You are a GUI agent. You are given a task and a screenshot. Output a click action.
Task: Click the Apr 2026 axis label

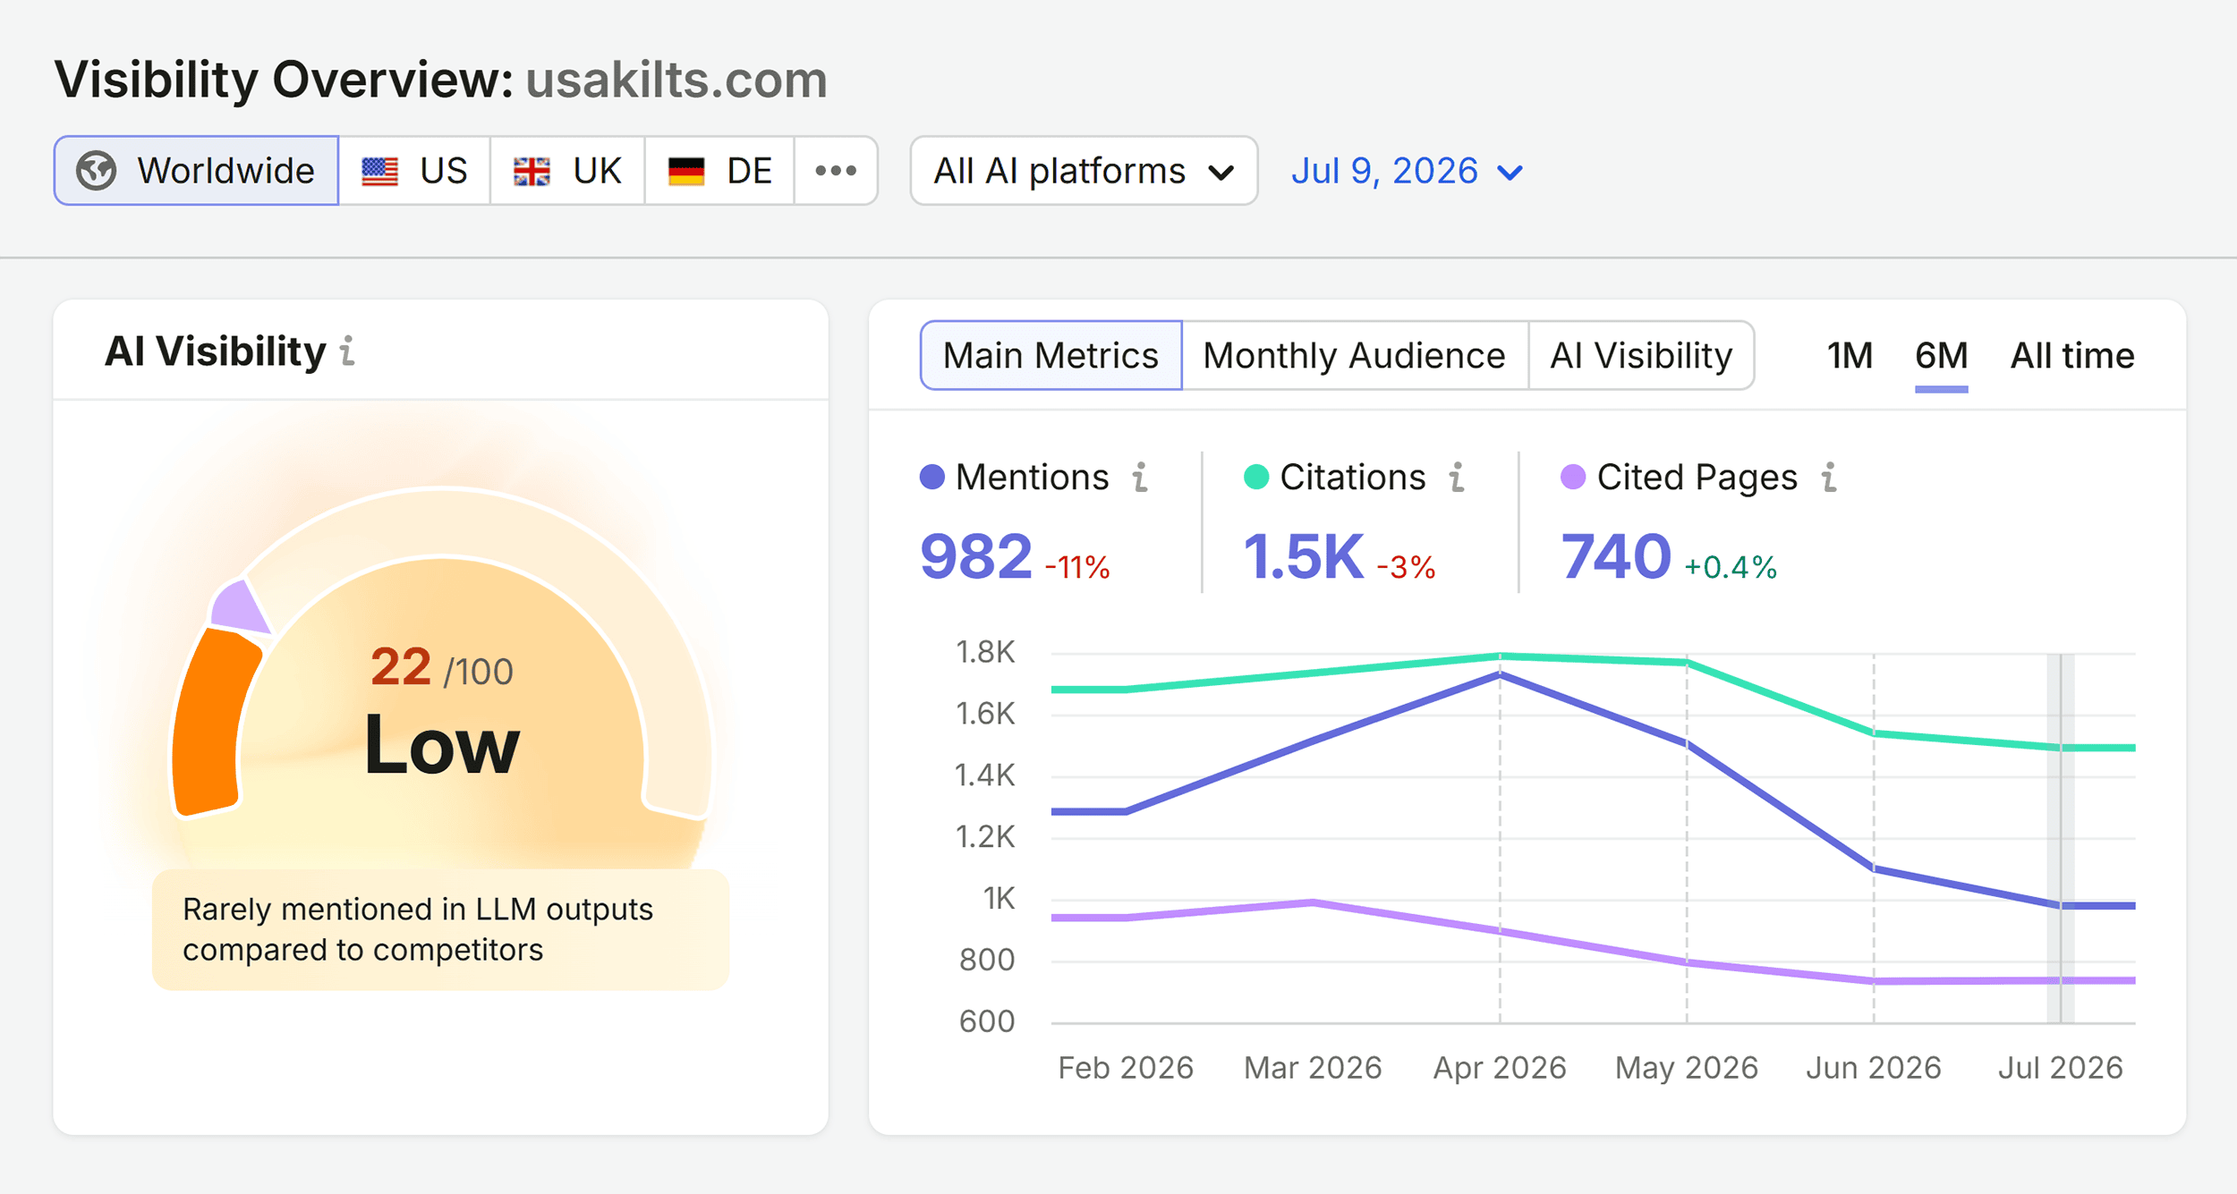tap(1500, 1068)
